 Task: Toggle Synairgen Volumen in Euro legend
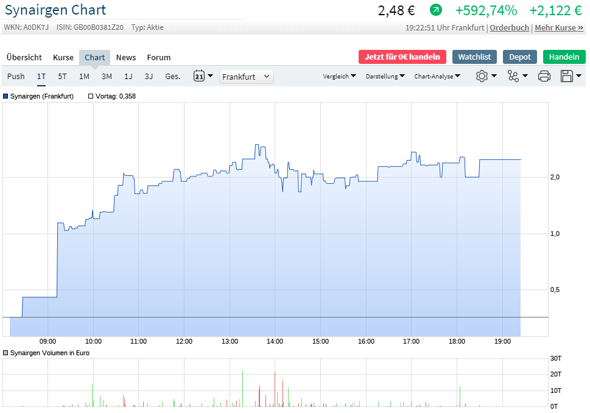6,353
